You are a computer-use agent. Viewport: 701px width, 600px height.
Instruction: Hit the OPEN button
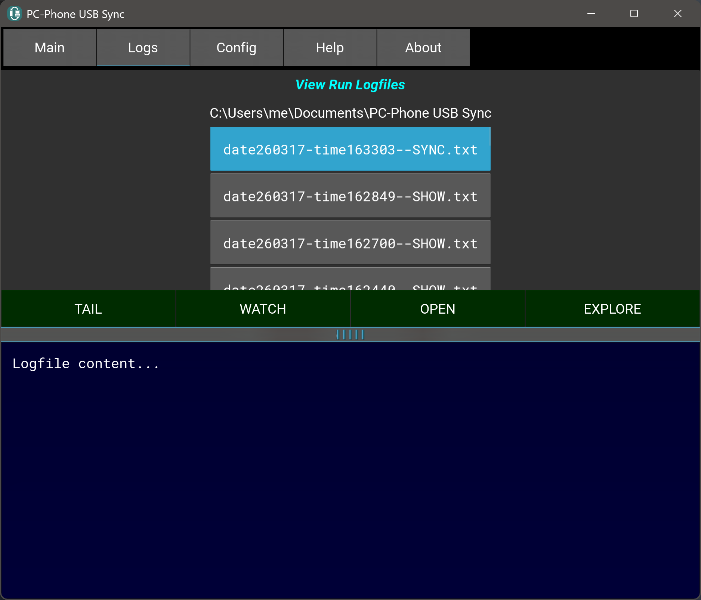coord(438,309)
